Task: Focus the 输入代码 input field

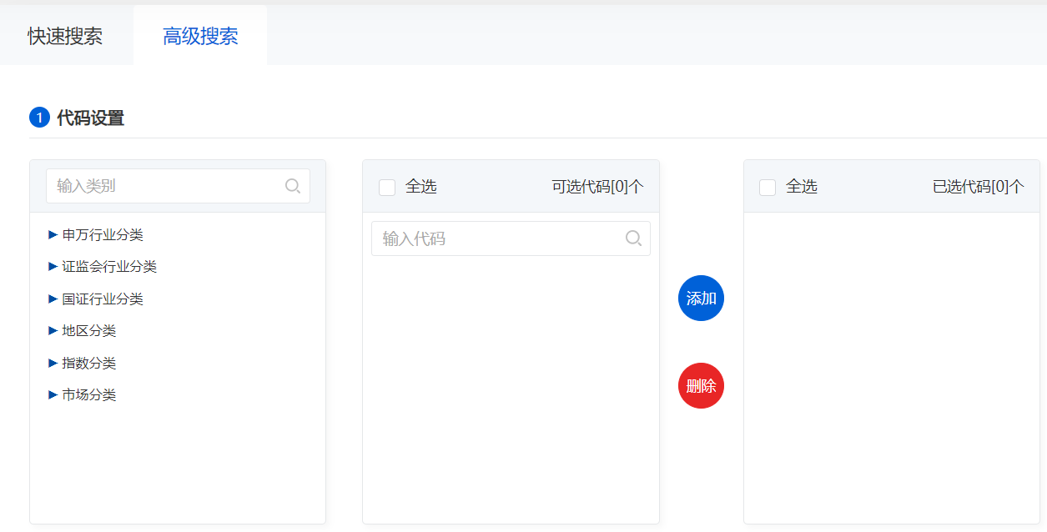Action: tap(511, 238)
